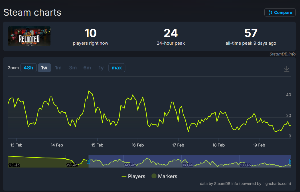
Task: Pick the 6m zoom range
Action: click(x=87, y=68)
